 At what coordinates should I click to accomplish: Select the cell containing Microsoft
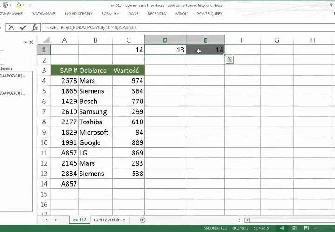95,132
